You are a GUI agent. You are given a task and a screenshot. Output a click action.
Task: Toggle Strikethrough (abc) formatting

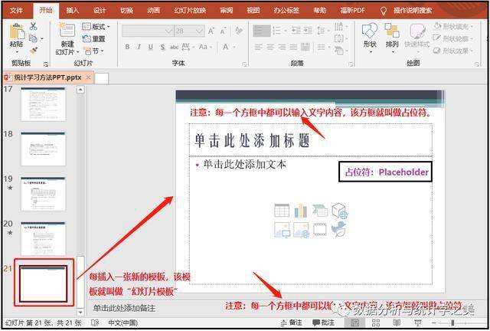pyautogui.click(x=174, y=47)
